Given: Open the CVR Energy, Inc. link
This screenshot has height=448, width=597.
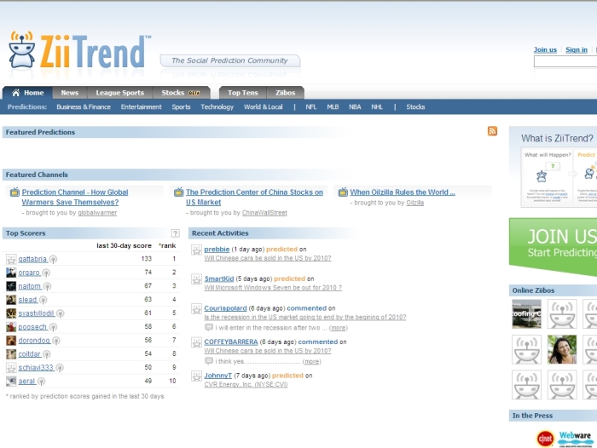Looking at the screenshot, I should [x=246, y=384].
